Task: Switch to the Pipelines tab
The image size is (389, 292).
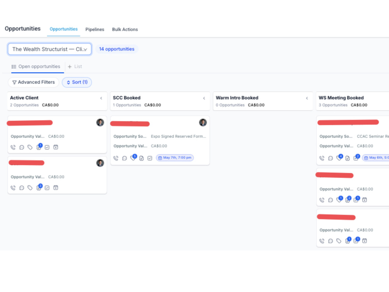Action: pyautogui.click(x=95, y=29)
